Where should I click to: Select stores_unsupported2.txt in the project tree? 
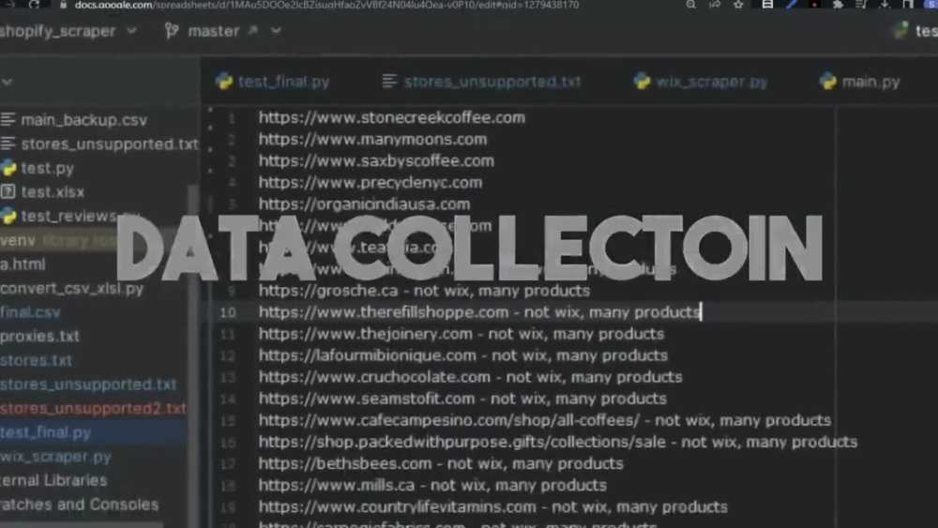coord(93,408)
